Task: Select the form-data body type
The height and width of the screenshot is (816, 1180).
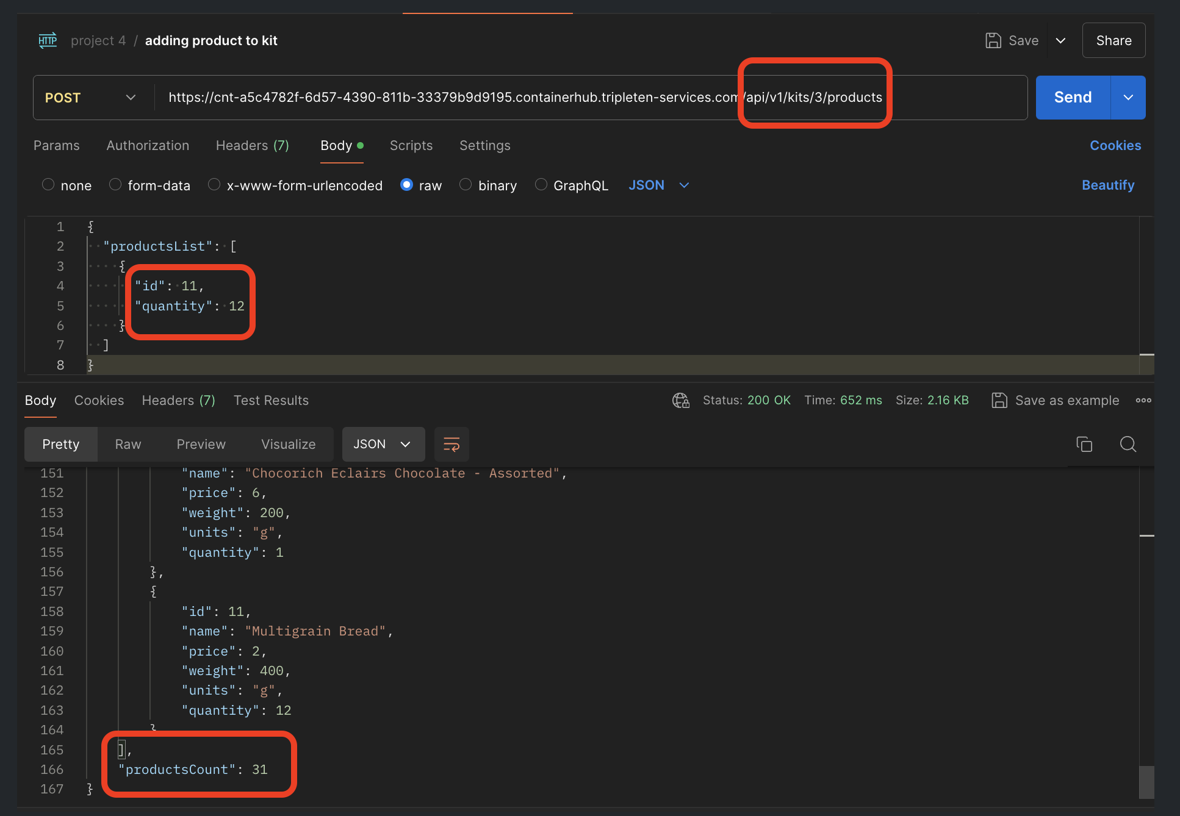Action: [115, 184]
